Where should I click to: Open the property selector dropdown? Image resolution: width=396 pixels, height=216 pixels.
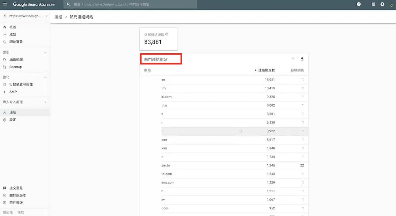click(25, 16)
